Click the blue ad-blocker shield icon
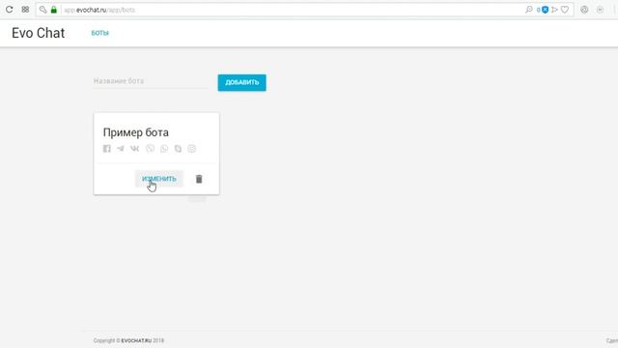Screen dimensions: 618x348 pos(545,10)
